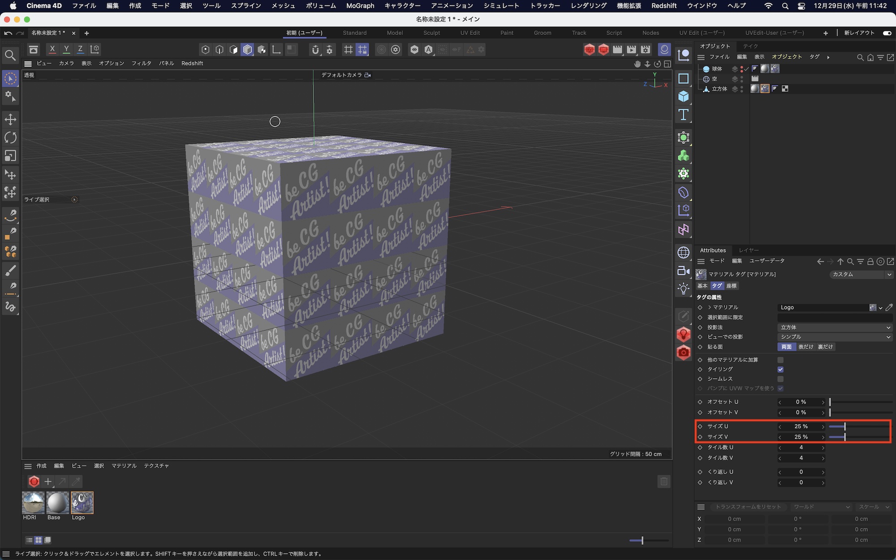
Task: Open the 投影法 dropdown showing 立方体
Action: 835,327
